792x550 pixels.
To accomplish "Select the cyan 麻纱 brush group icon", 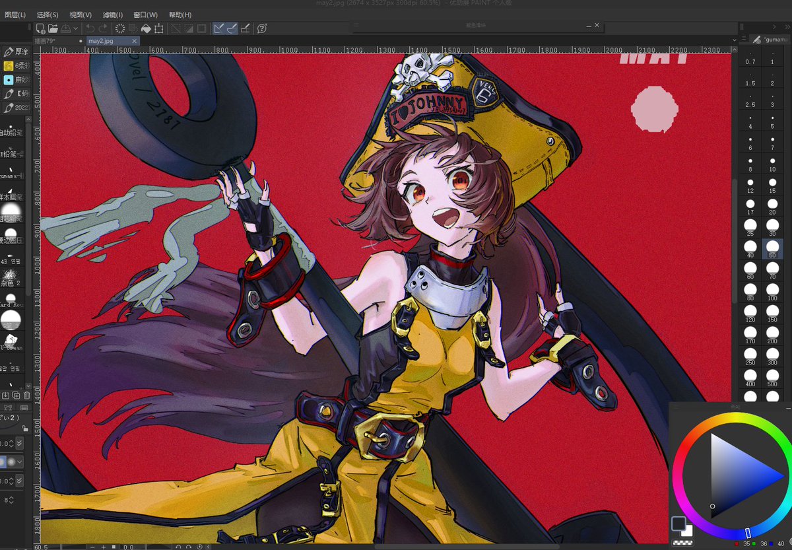I will (x=9, y=79).
